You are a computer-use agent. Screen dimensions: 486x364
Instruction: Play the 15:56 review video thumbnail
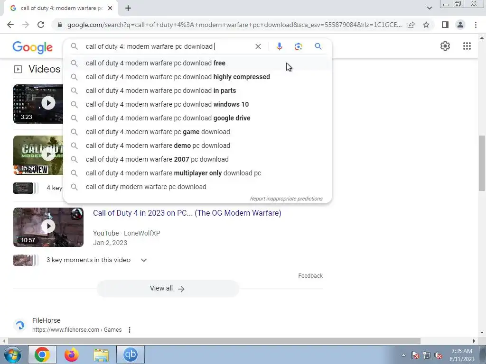coord(38,155)
